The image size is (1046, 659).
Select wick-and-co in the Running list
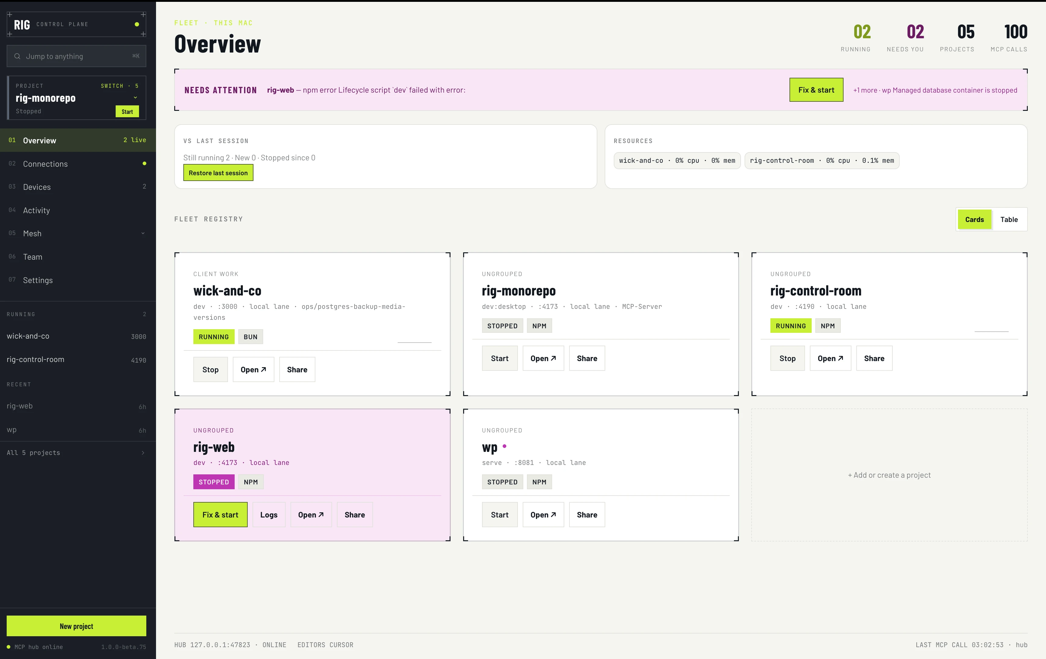[76, 336]
